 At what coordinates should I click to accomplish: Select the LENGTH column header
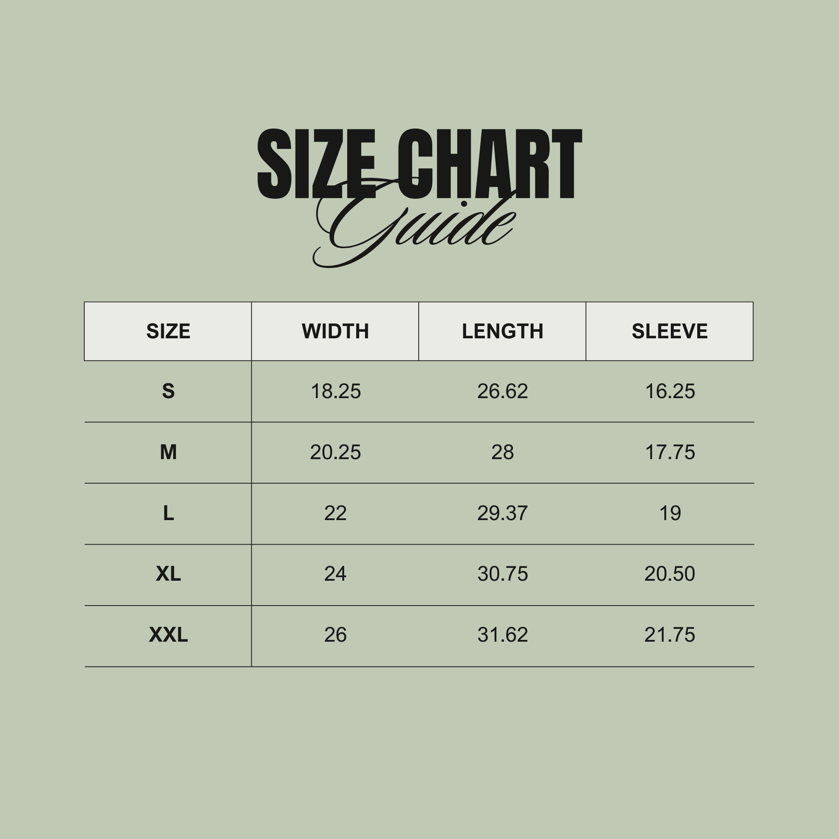pos(503,331)
